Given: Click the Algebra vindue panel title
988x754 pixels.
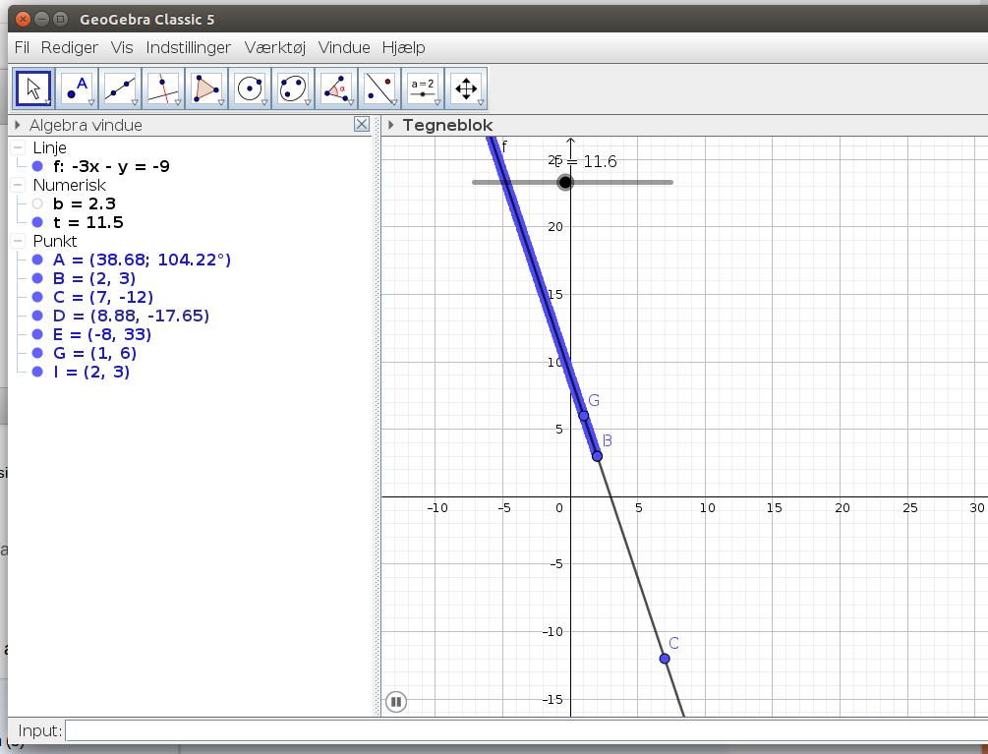Looking at the screenshot, I should click(86, 125).
